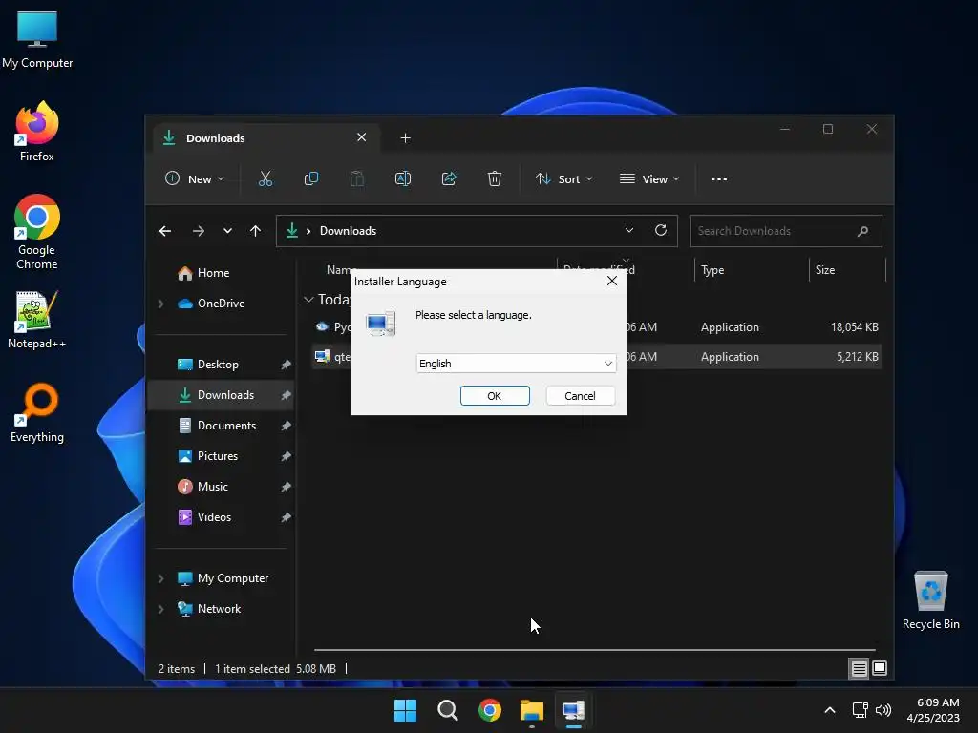The height and width of the screenshot is (733, 978).
Task: Open the English language dropdown
Action: [x=516, y=364]
